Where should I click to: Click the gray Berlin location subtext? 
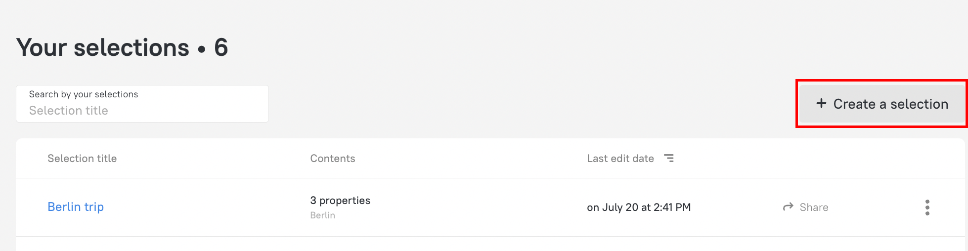click(322, 215)
